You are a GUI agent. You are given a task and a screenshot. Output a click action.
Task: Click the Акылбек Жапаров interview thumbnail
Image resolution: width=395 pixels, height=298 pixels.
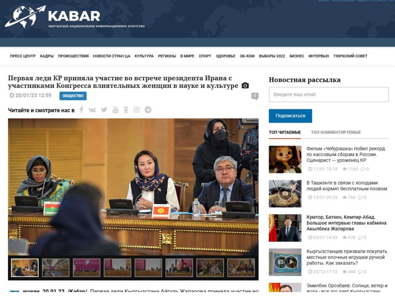tap(285, 228)
